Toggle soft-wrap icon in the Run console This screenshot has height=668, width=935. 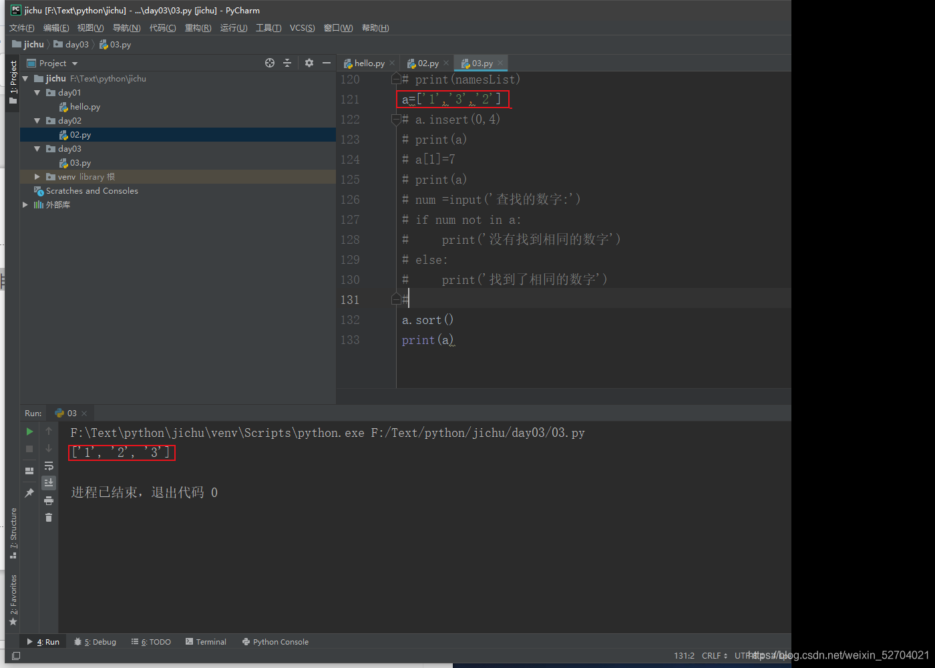tap(49, 466)
